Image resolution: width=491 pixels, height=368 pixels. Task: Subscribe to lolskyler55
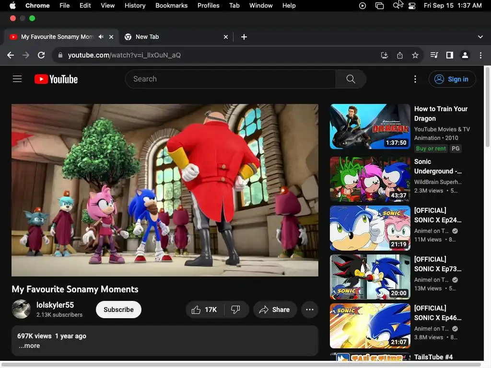click(x=118, y=310)
